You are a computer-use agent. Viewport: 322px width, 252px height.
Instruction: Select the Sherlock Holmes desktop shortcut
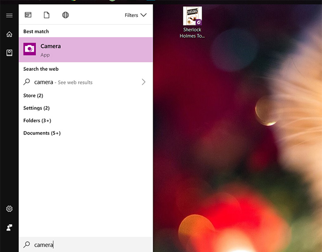point(192,22)
